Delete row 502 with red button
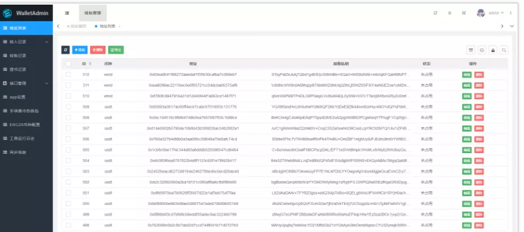Viewport: 524px width, 232px height. point(479,182)
